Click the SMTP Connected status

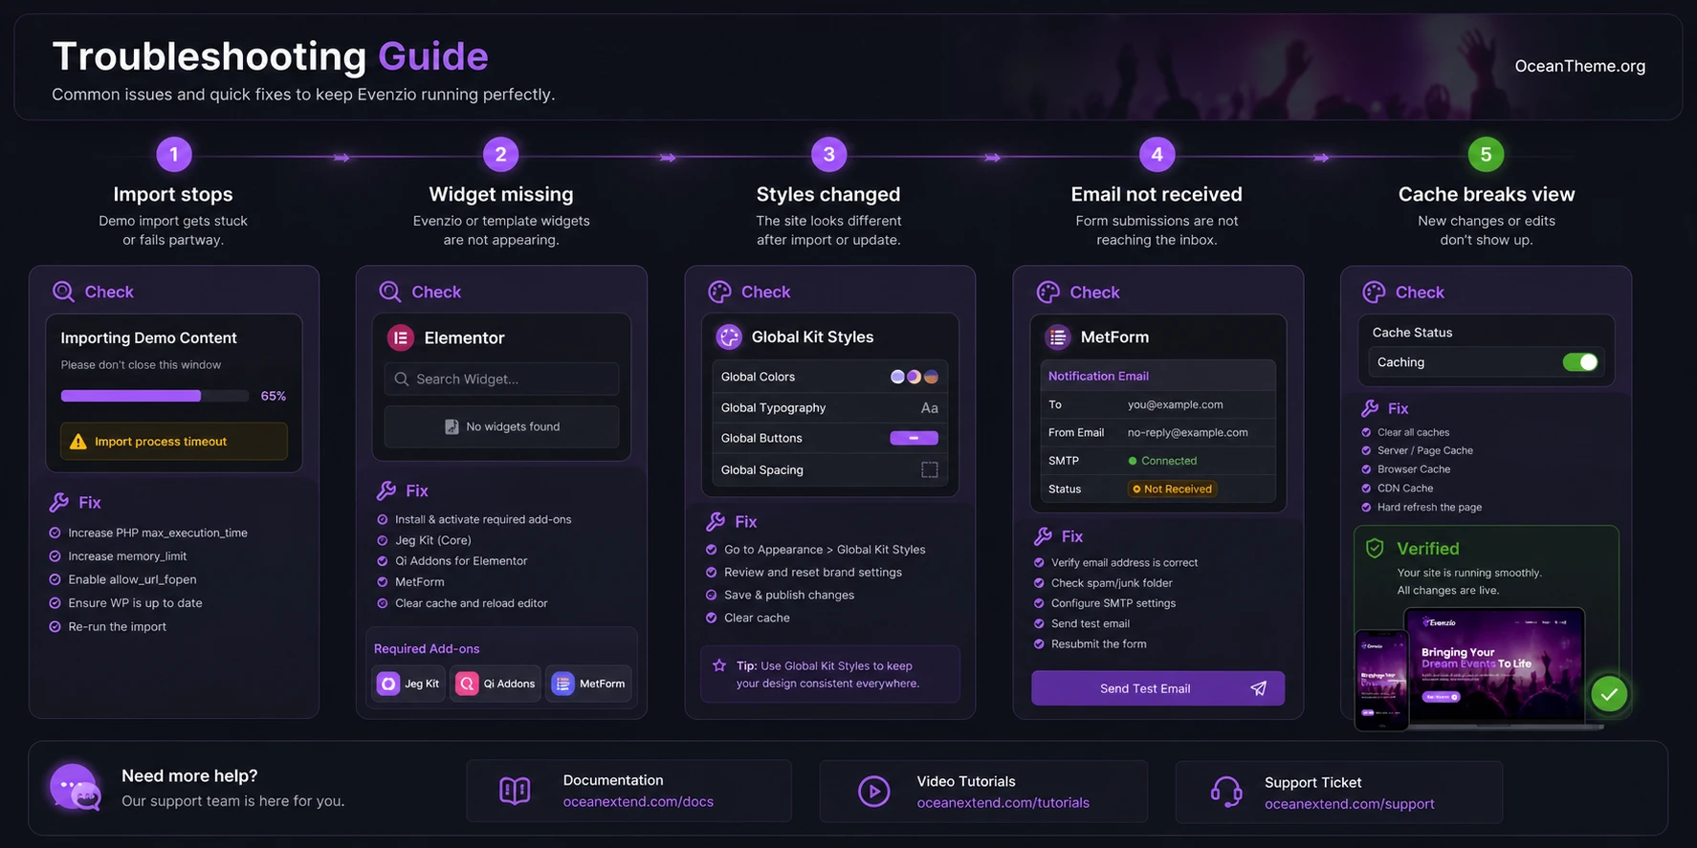click(1162, 461)
